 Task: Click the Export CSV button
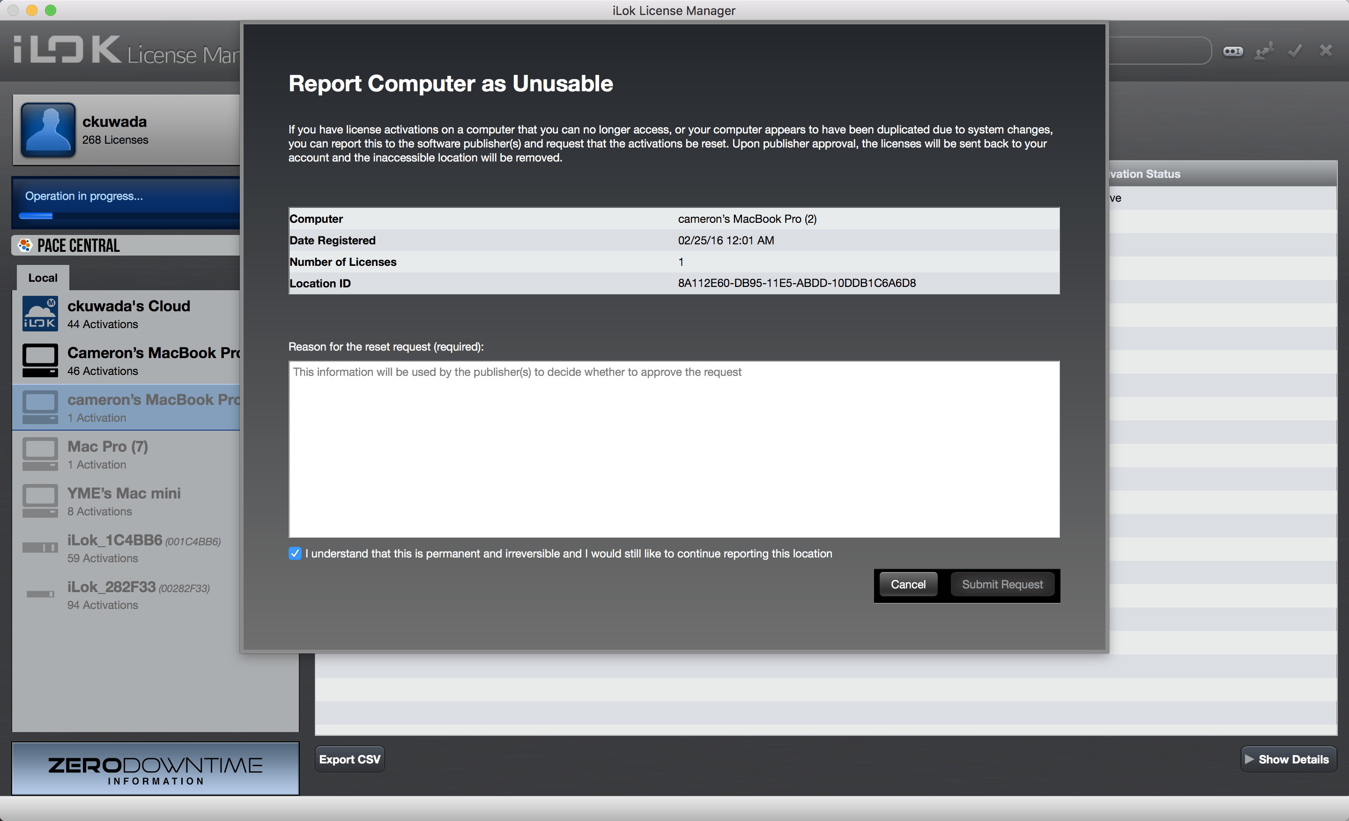349,759
